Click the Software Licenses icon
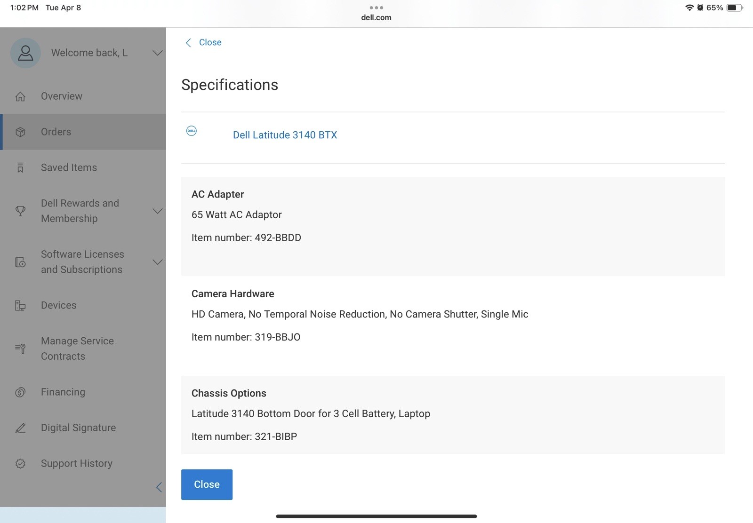Image resolution: width=753 pixels, height=523 pixels. pyautogui.click(x=20, y=262)
